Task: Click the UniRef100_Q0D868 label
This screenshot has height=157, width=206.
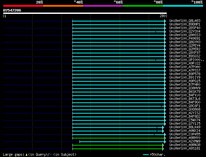Action: [185, 110]
